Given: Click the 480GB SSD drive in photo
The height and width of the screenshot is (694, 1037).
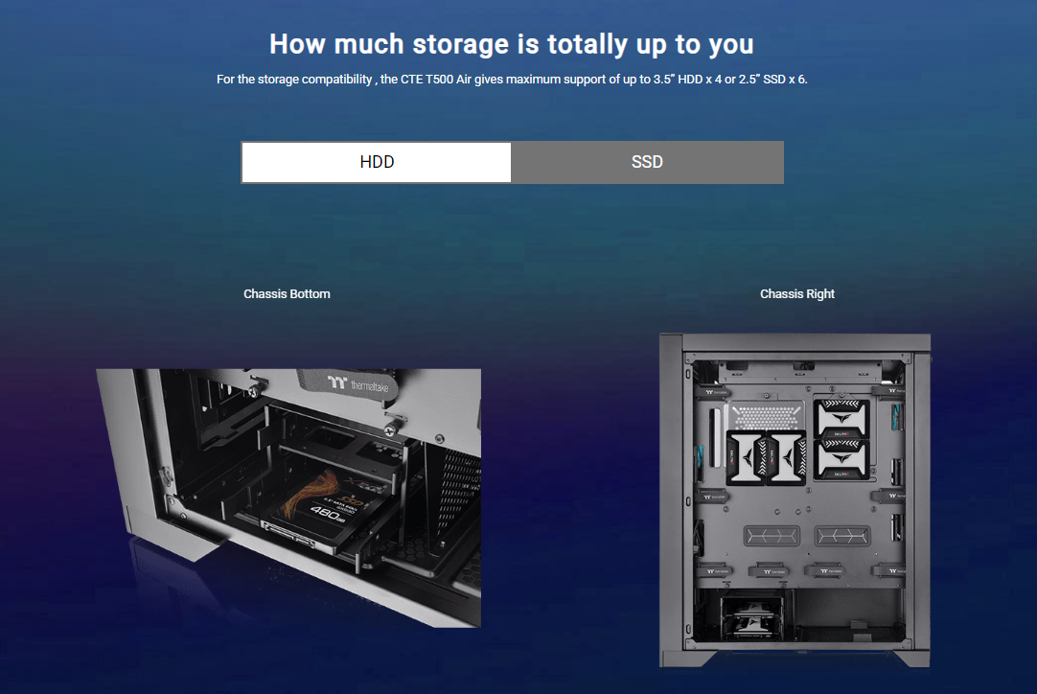Looking at the screenshot, I should tap(324, 510).
